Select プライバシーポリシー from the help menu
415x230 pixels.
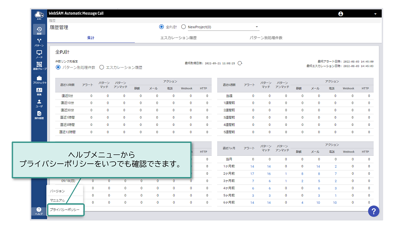click(65, 210)
